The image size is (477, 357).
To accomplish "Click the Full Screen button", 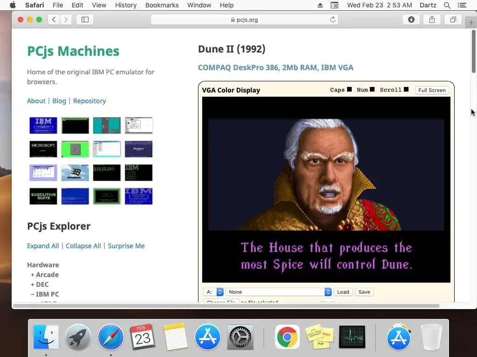I will (x=432, y=90).
